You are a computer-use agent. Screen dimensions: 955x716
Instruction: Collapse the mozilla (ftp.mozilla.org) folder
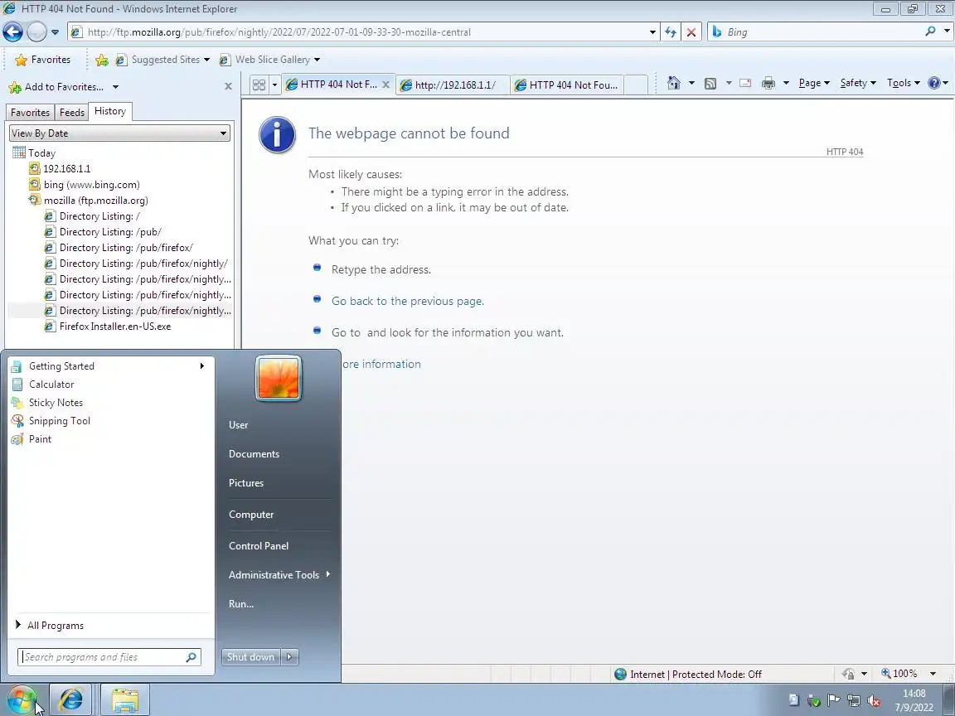pyautogui.click(x=89, y=201)
